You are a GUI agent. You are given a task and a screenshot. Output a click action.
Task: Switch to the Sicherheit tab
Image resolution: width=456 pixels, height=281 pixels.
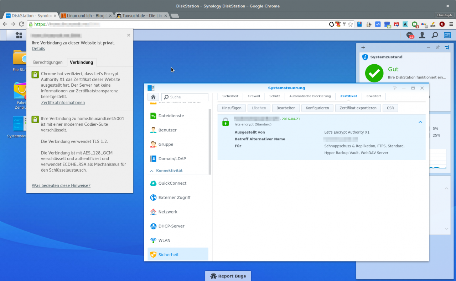[230, 96]
